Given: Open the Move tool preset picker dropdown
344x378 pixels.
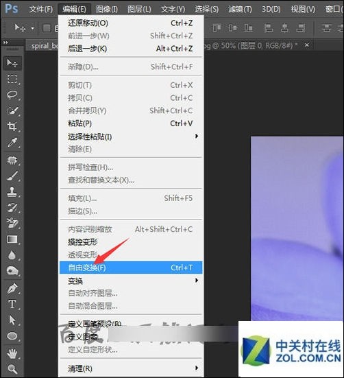Looking at the screenshot, I should (x=32, y=28).
